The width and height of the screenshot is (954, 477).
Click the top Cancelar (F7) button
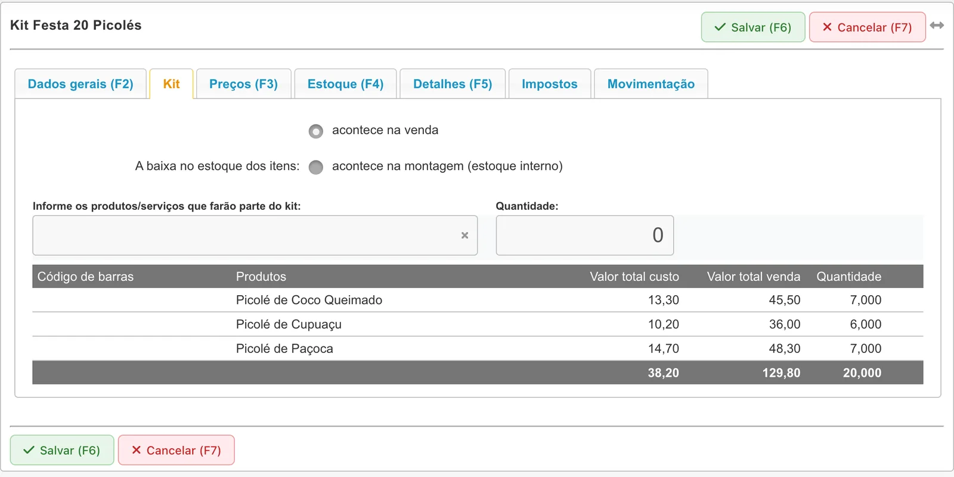pyautogui.click(x=868, y=27)
